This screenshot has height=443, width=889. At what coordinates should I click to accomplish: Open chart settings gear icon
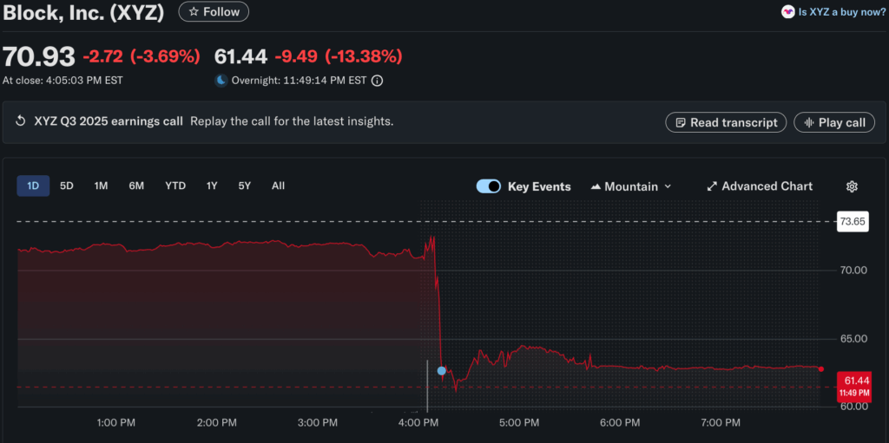[x=852, y=186]
